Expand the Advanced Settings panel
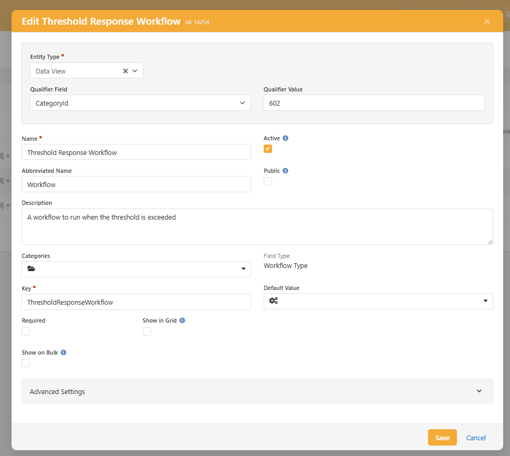Image resolution: width=510 pixels, height=456 pixels. coord(257,391)
